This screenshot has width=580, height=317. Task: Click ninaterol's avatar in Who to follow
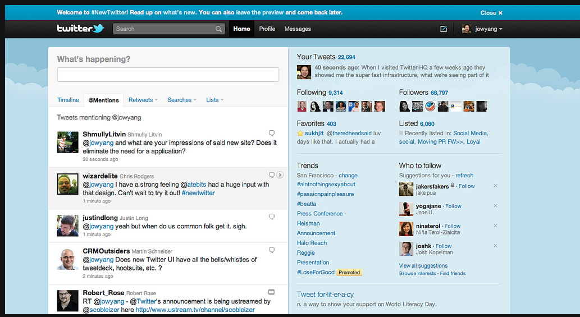tap(406, 229)
